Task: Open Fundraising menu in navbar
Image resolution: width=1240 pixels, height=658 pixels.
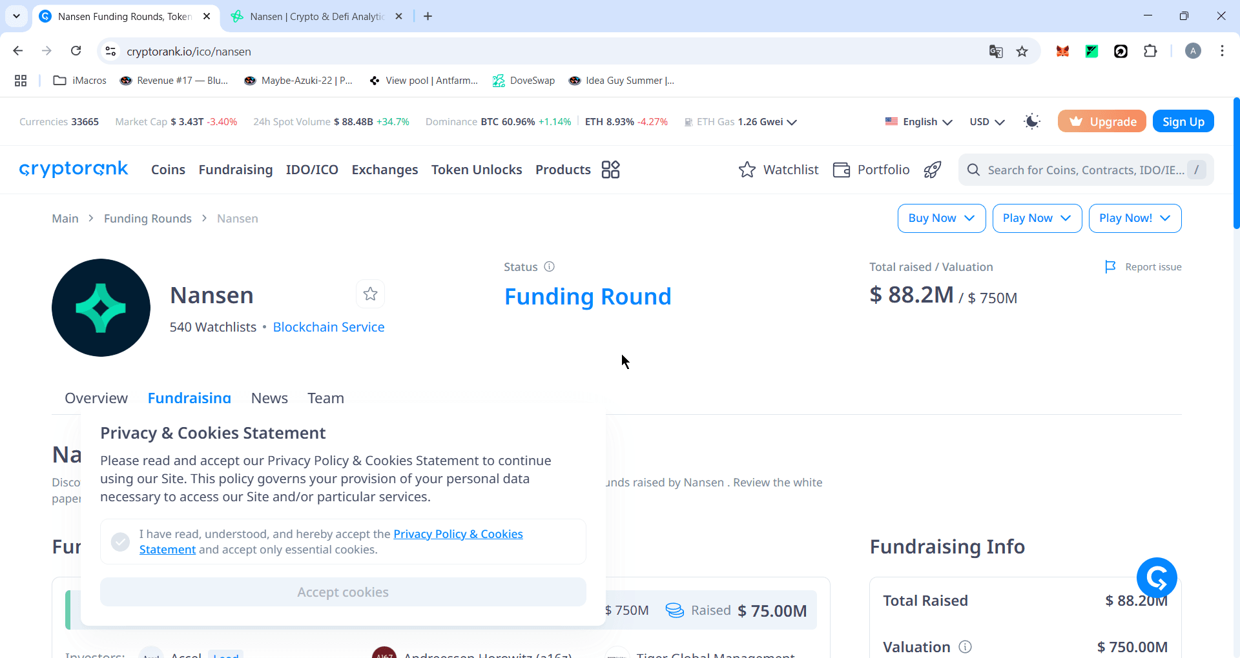Action: (x=236, y=170)
